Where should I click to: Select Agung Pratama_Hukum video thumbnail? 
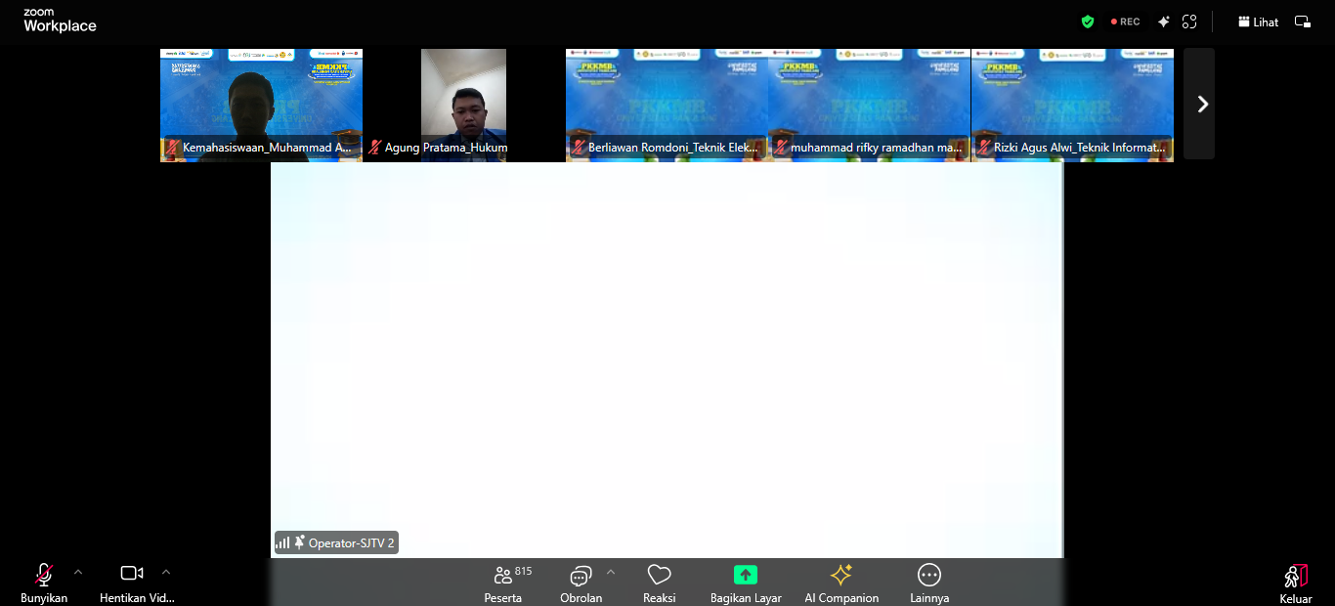tap(463, 105)
